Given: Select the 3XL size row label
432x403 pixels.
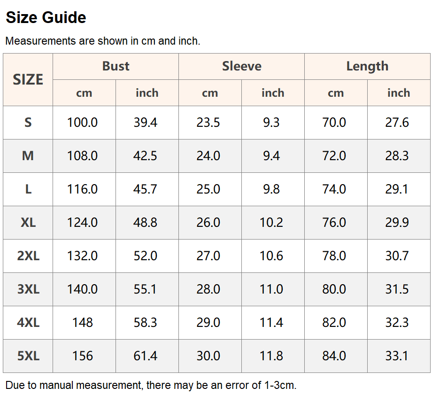Looking at the screenshot, I should 28,289.
